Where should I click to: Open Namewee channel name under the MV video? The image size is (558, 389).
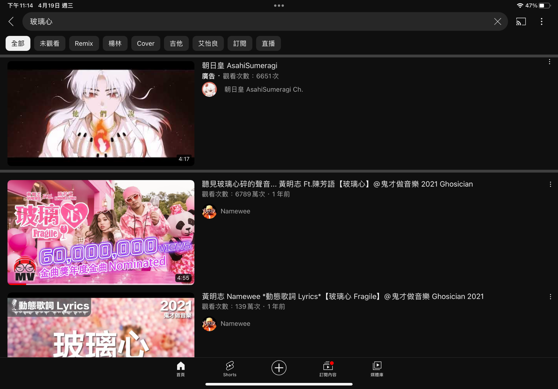coord(235,211)
